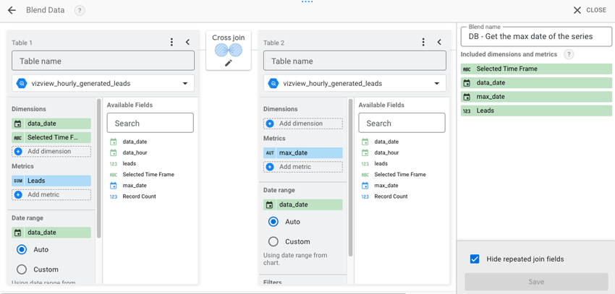Select included field max_date
The height and width of the screenshot is (294, 615).
coord(536,97)
